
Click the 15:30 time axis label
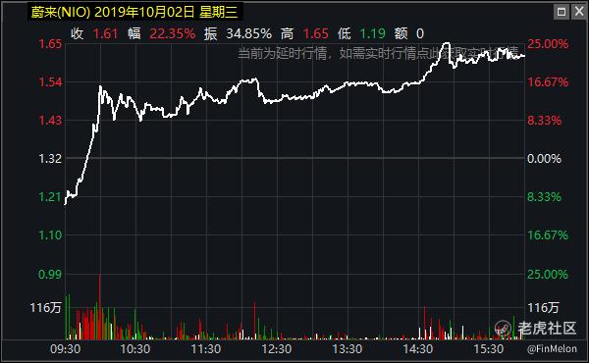coord(488,349)
